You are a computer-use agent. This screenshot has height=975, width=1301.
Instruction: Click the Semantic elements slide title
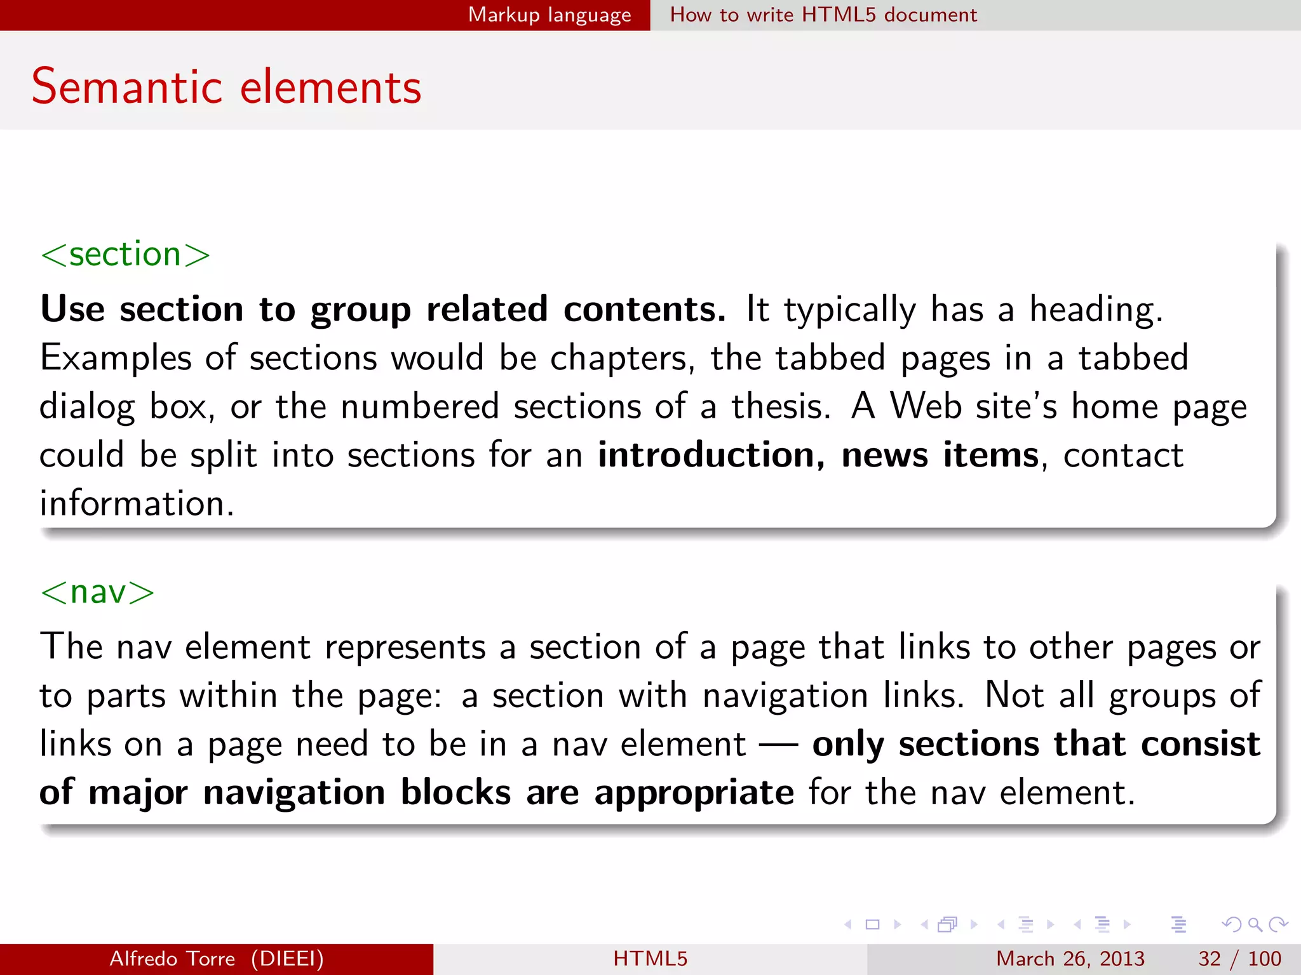[227, 86]
